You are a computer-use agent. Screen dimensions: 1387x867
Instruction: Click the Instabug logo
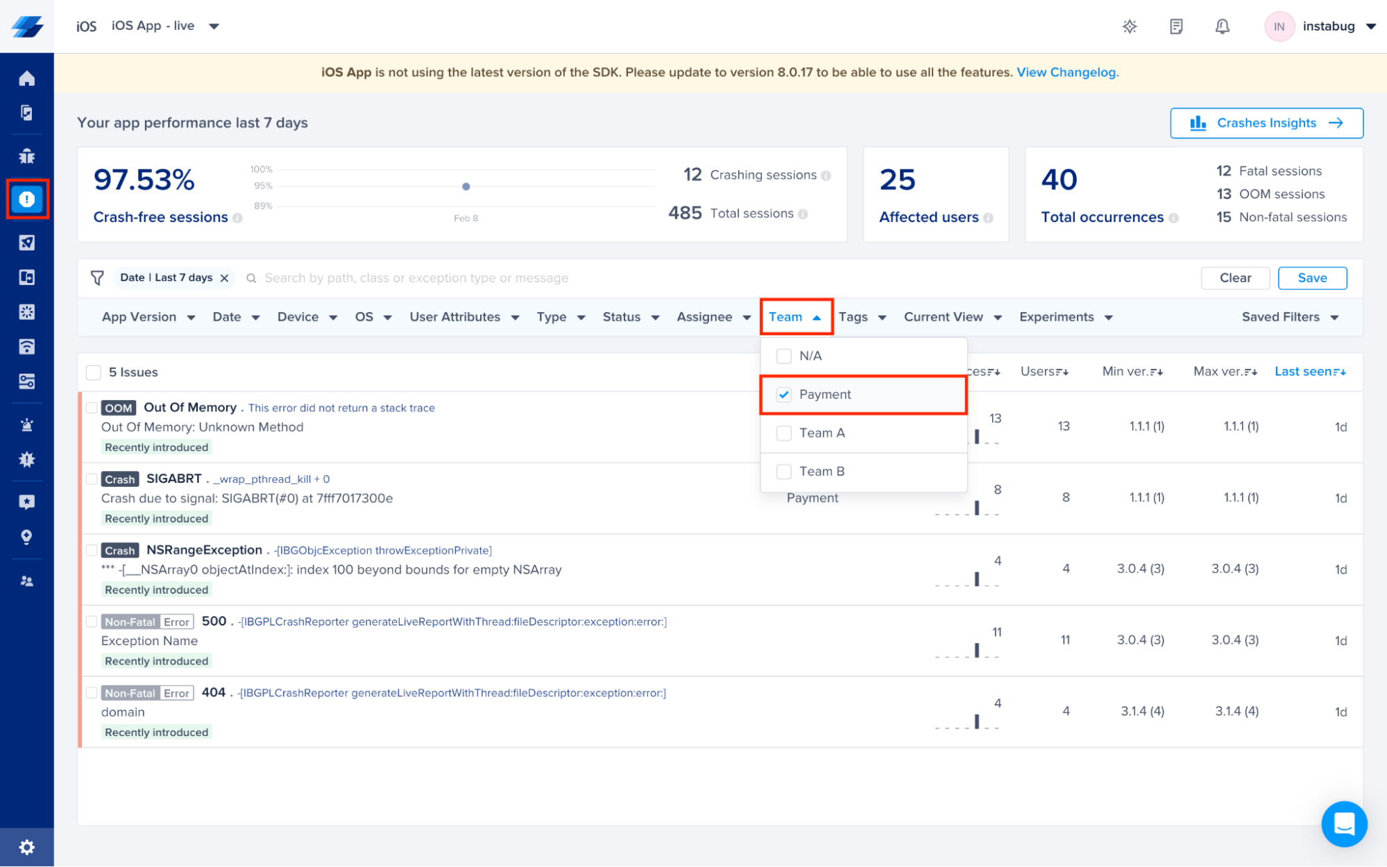tap(27, 26)
